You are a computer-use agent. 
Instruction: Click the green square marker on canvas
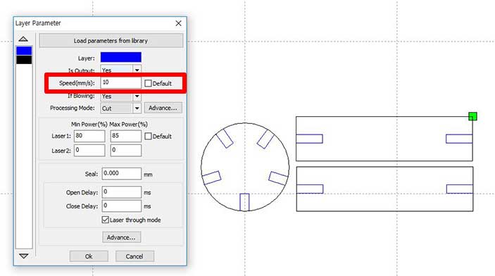coord(472,116)
